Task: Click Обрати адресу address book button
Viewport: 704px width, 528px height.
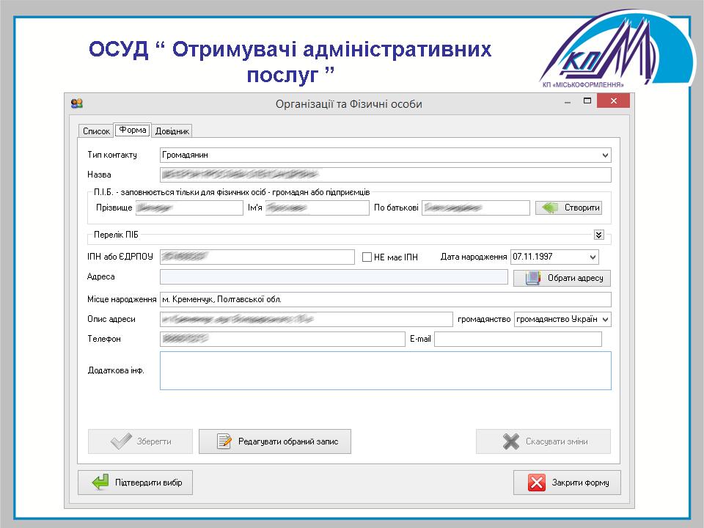Action: click(x=562, y=279)
